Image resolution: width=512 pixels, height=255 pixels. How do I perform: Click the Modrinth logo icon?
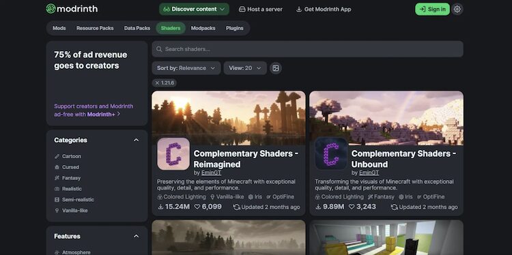coord(51,9)
